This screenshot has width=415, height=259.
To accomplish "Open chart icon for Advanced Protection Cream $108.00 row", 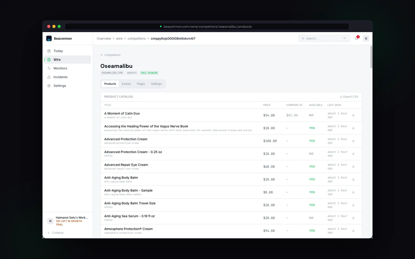I will pyautogui.click(x=353, y=141).
